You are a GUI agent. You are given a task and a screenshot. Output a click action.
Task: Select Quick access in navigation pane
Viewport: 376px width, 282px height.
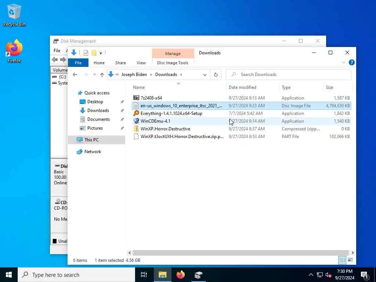[97, 93]
